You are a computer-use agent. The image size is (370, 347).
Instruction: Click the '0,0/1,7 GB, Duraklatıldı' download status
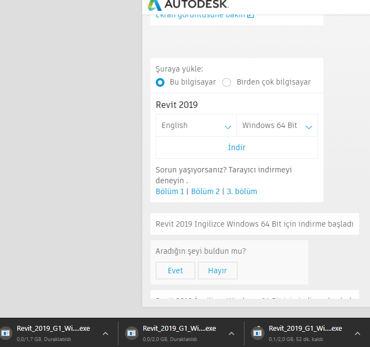pyautogui.click(x=44, y=339)
